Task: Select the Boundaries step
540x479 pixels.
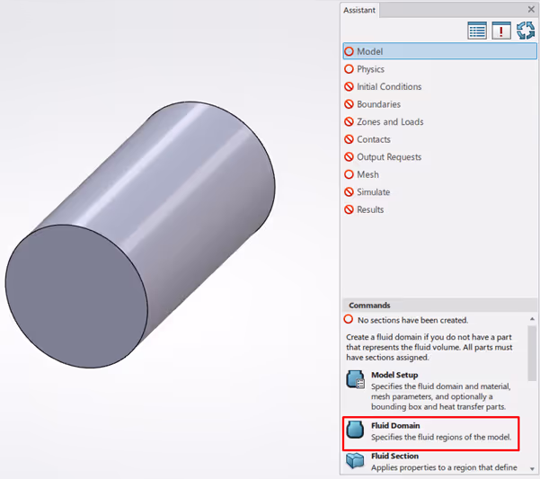Action: coord(439,104)
